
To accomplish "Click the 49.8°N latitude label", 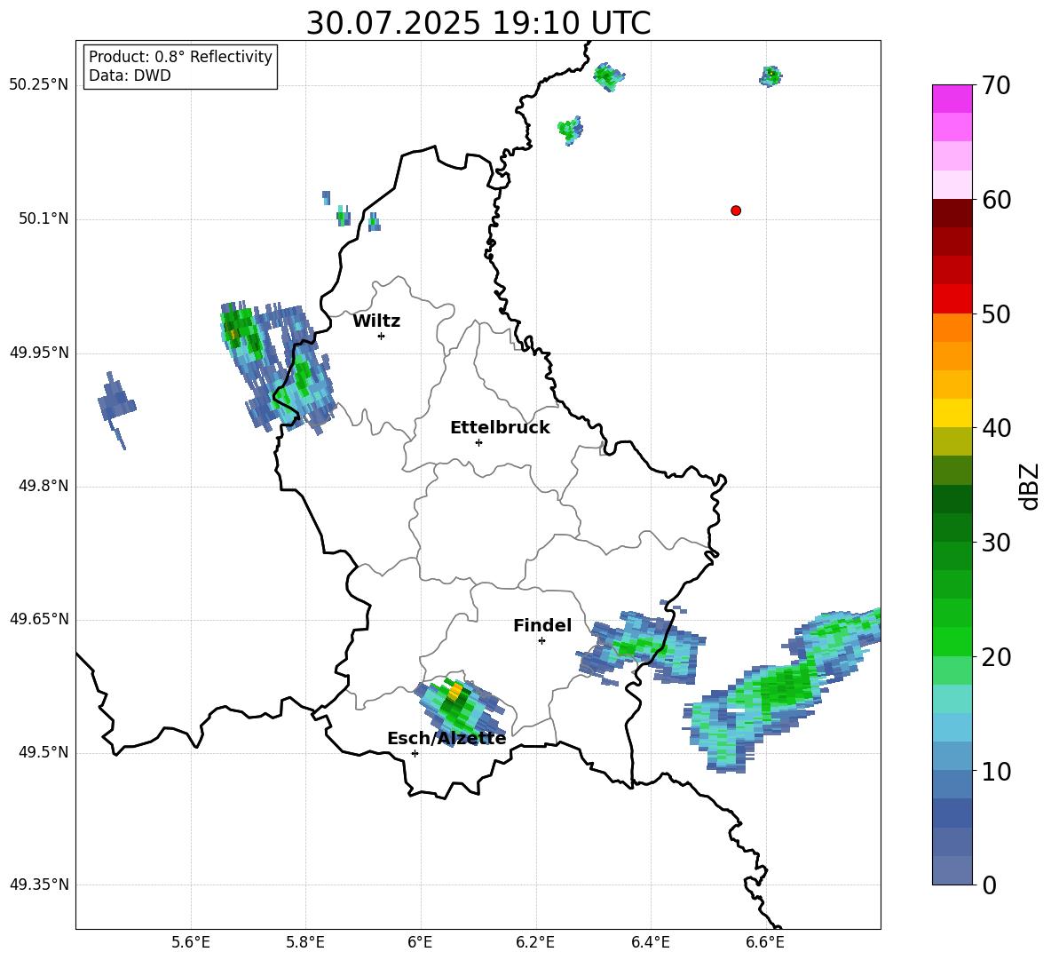I will pos(43,486).
